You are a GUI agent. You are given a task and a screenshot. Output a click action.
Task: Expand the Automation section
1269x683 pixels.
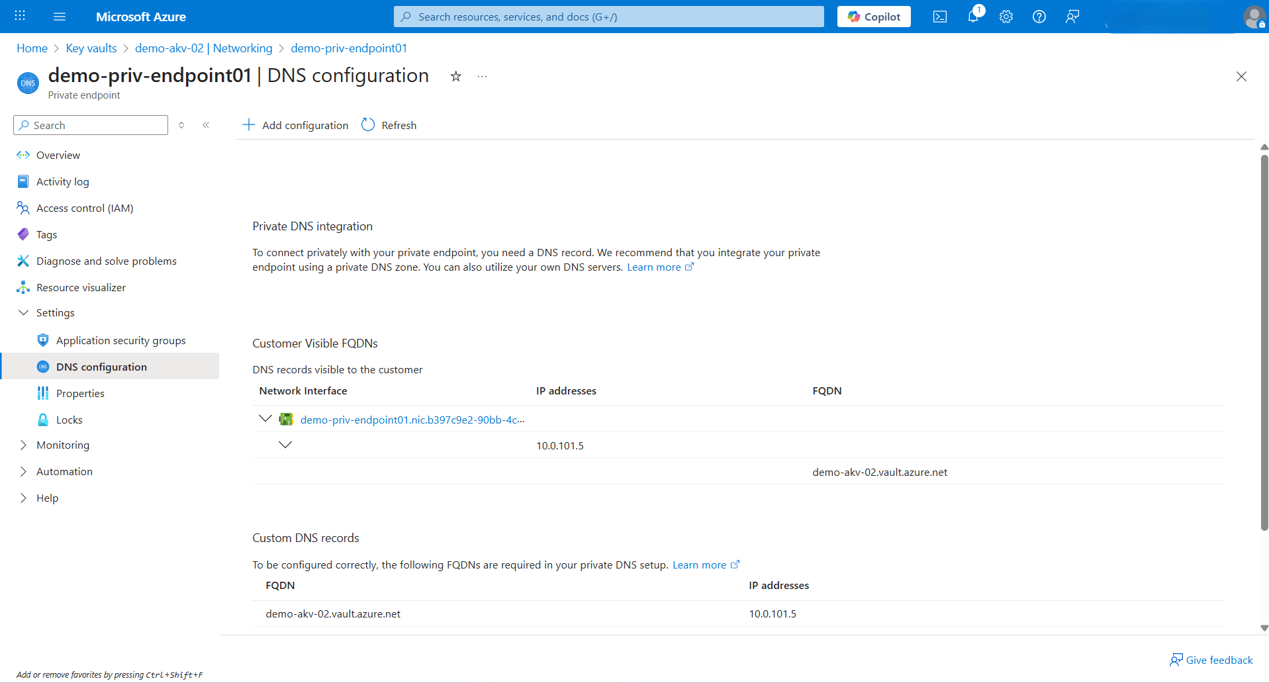coord(24,471)
